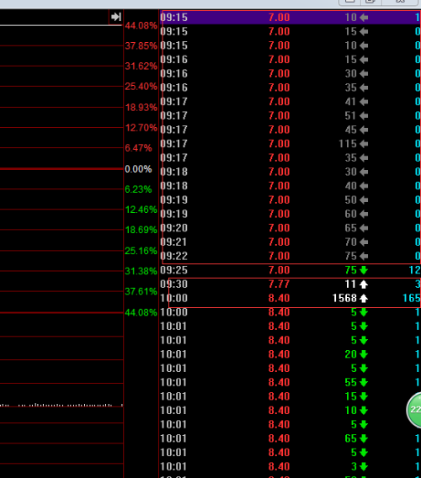Click the green volume 20 at 10:01

click(350, 354)
